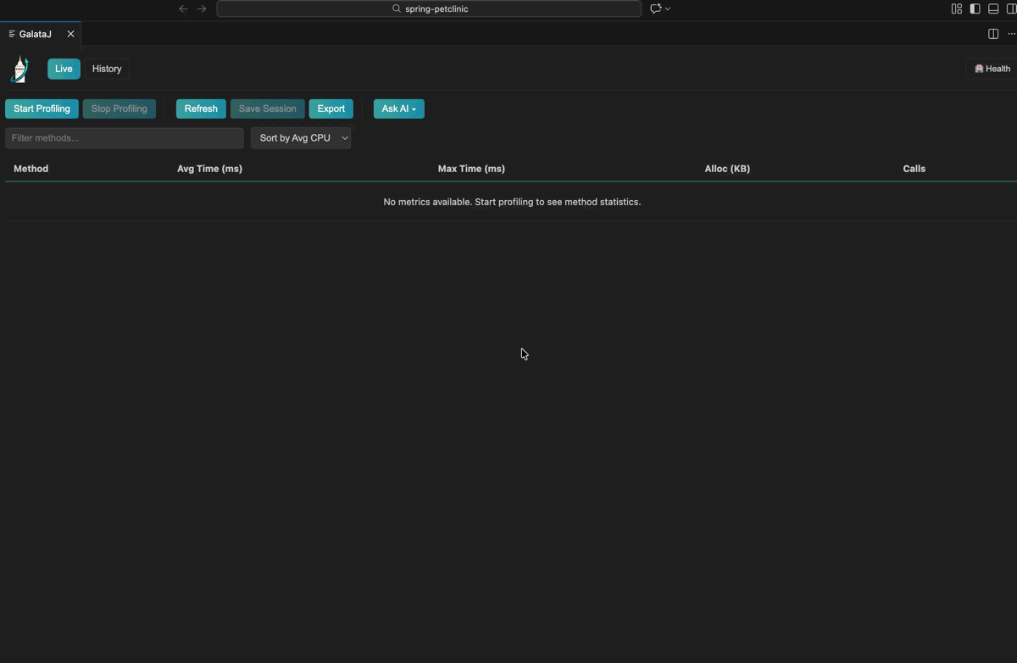Click the back navigation arrow

[x=183, y=8]
